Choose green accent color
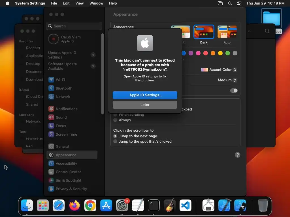The image size is (290, 217). click(x=228, y=53)
